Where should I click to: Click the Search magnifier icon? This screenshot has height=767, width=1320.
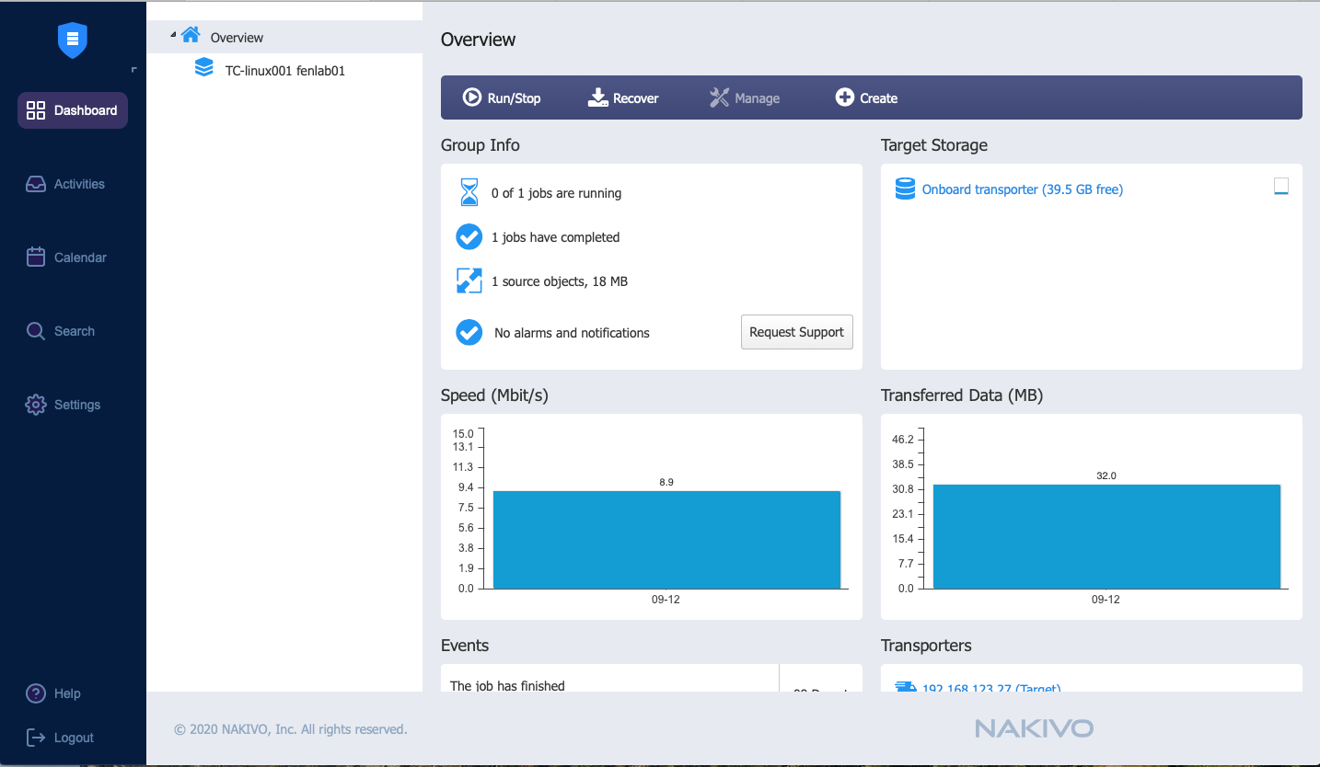pyautogui.click(x=36, y=331)
